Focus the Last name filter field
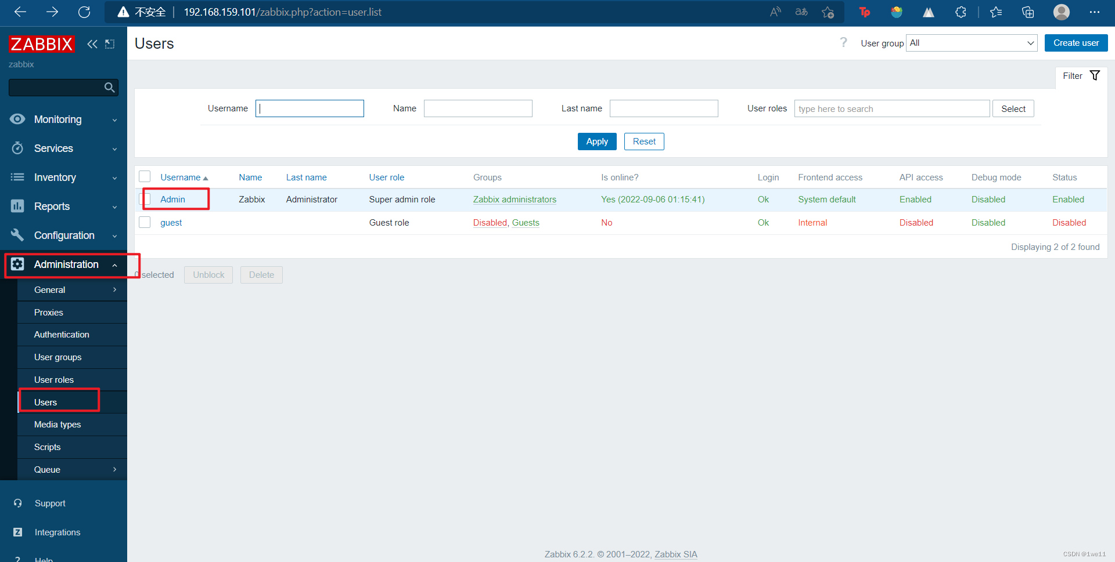 click(664, 108)
